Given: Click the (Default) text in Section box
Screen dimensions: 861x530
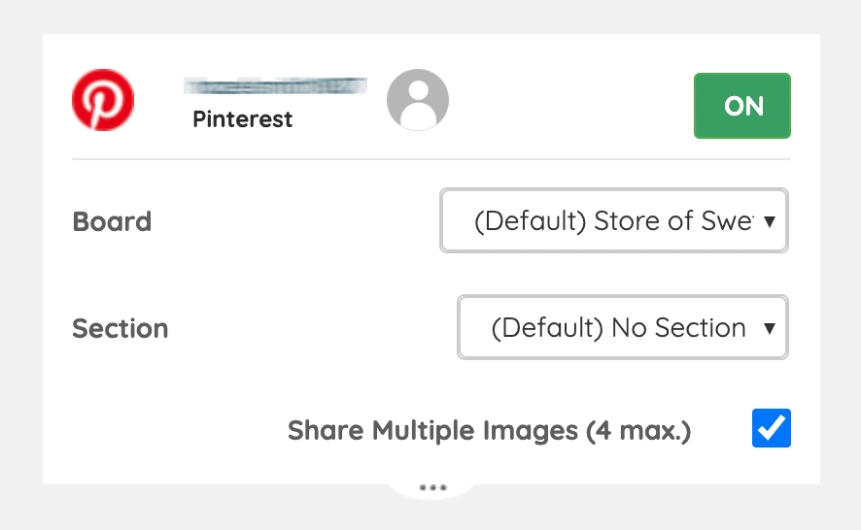Looking at the screenshot, I should [x=547, y=328].
